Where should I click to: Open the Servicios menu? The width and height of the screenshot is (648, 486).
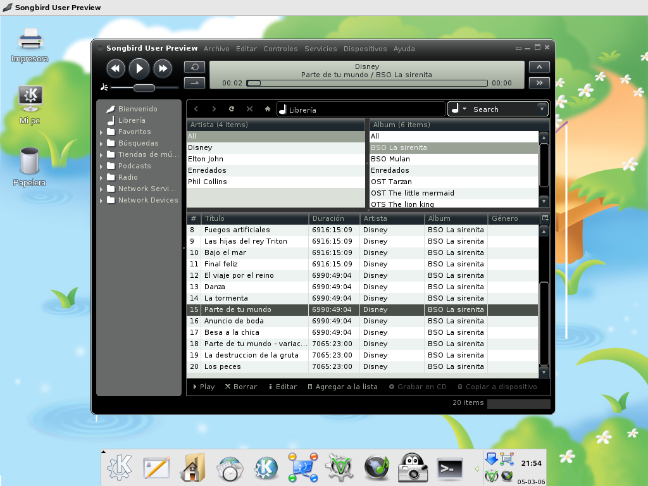pyautogui.click(x=320, y=49)
